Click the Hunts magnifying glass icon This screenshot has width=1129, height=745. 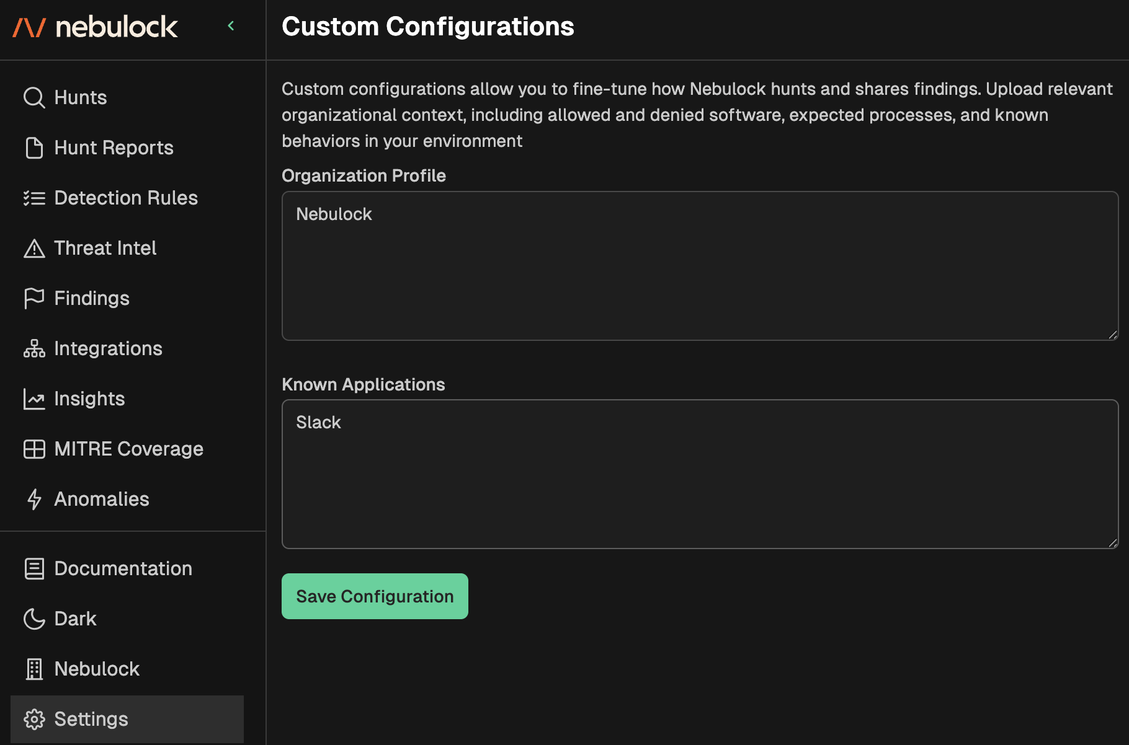[34, 98]
